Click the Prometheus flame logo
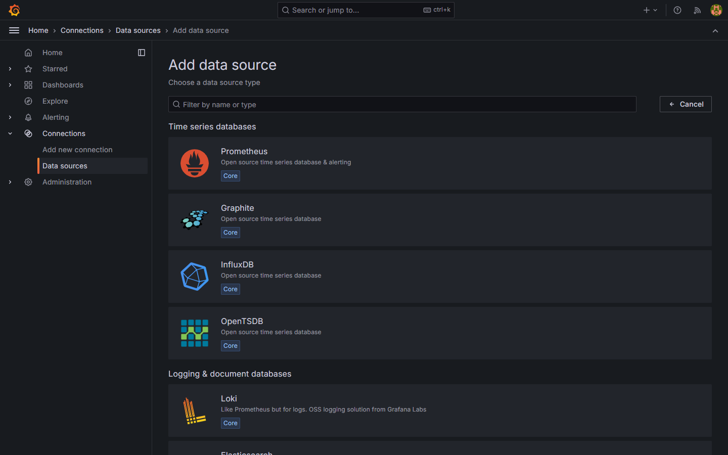Viewport: 728px width, 455px height. [x=195, y=163]
